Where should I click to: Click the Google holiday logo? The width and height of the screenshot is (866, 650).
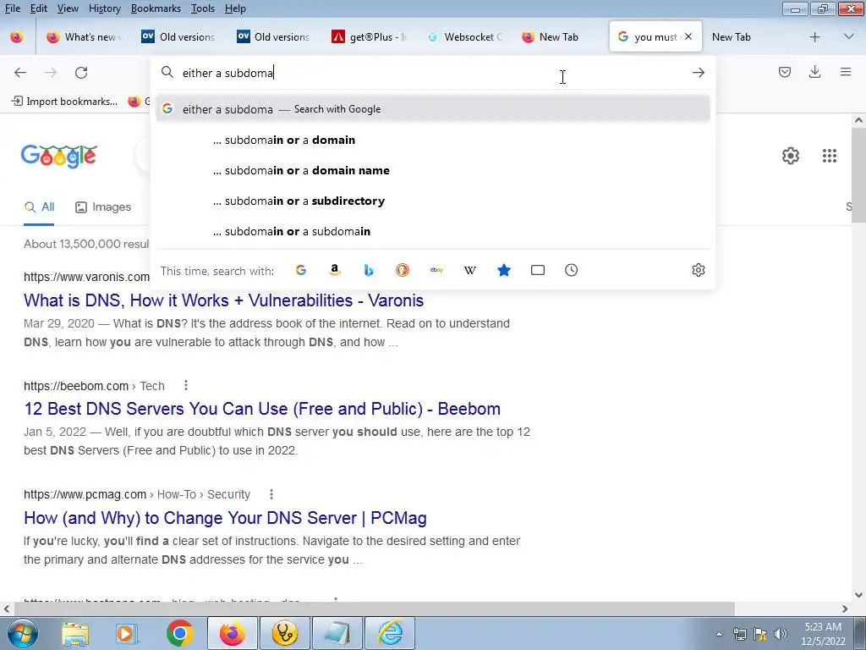pyautogui.click(x=59, y=157)
